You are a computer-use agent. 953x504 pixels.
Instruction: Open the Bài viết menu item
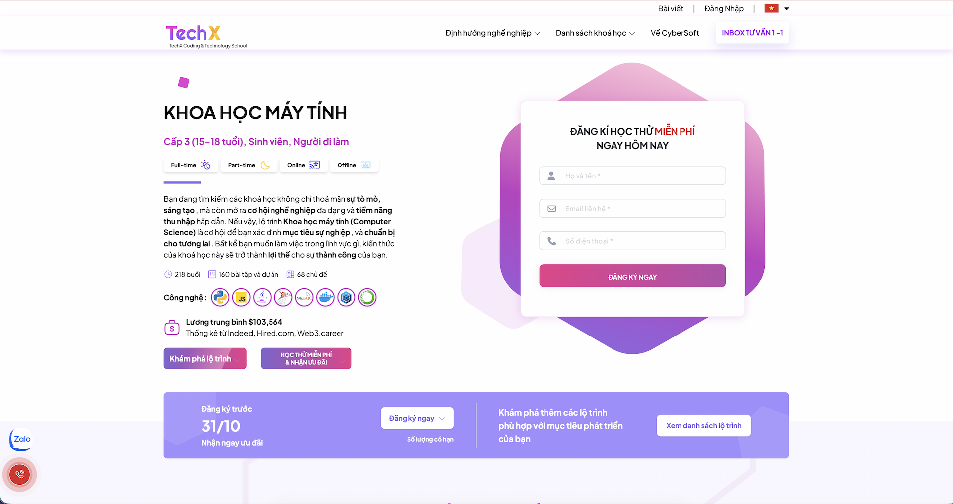pos(670,8)
